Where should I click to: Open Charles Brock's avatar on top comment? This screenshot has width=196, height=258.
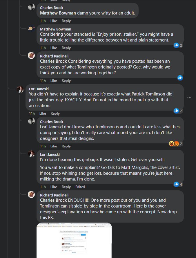31,7
